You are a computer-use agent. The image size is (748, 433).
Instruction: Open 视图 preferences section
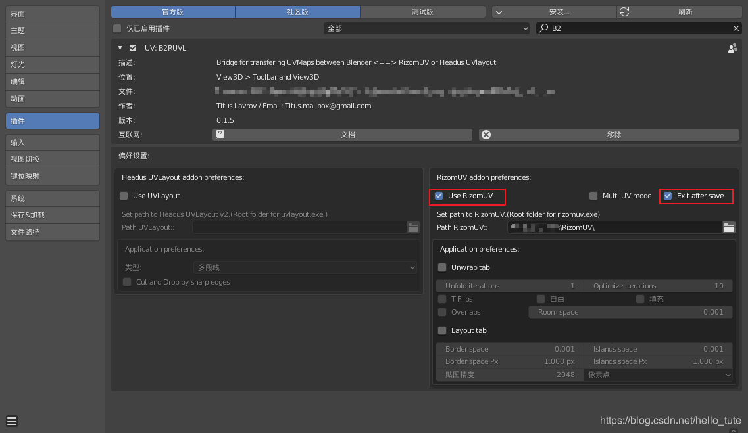point(53,47)
